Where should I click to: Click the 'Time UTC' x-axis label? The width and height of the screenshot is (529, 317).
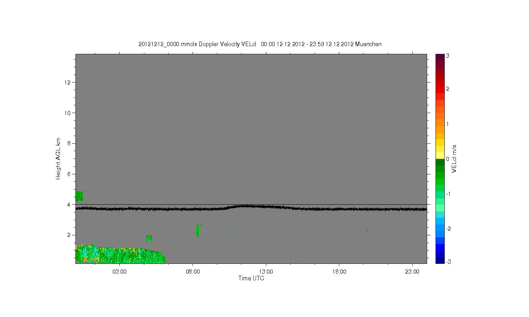pyautogui.click(x=251, y=278)
